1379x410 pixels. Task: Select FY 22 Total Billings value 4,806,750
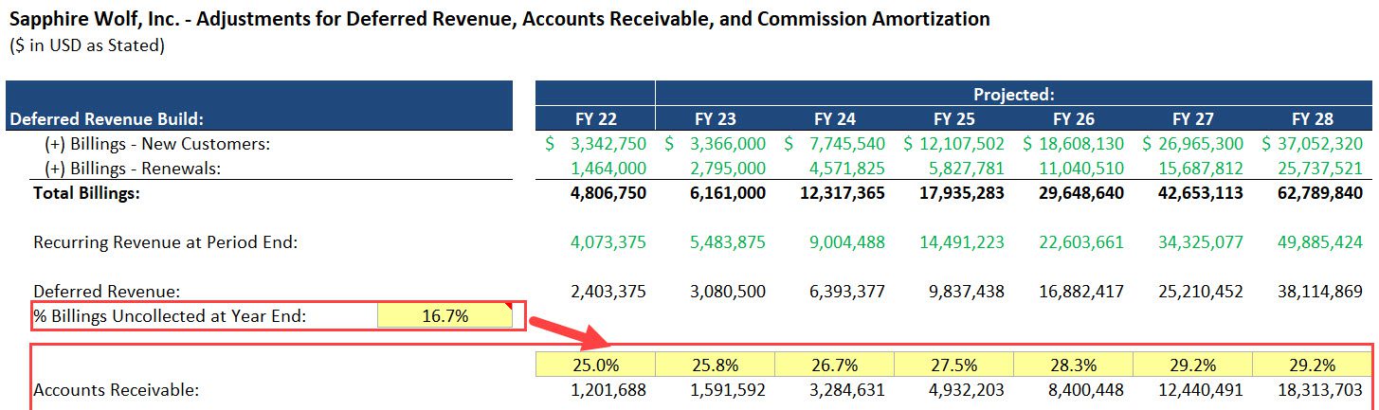pos(607,193)
